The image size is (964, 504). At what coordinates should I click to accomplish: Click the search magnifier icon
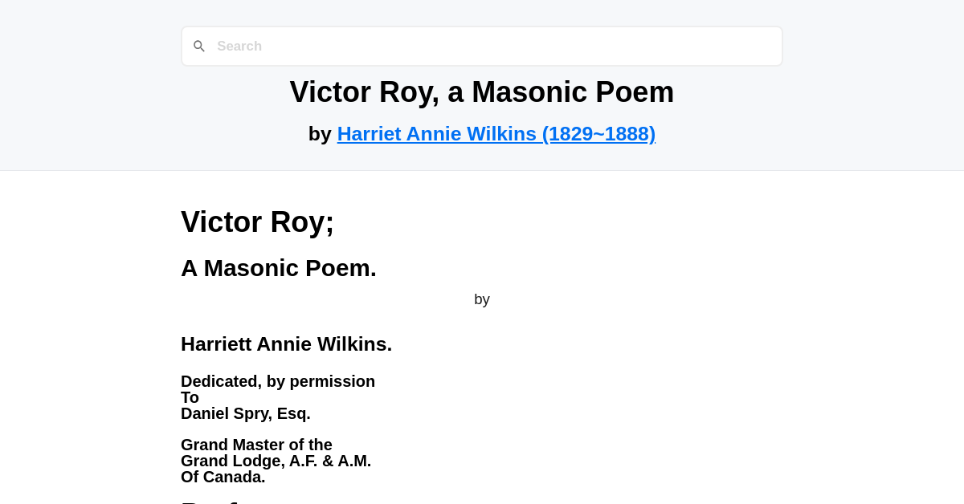pyautogui.click(x=198, y=46)
